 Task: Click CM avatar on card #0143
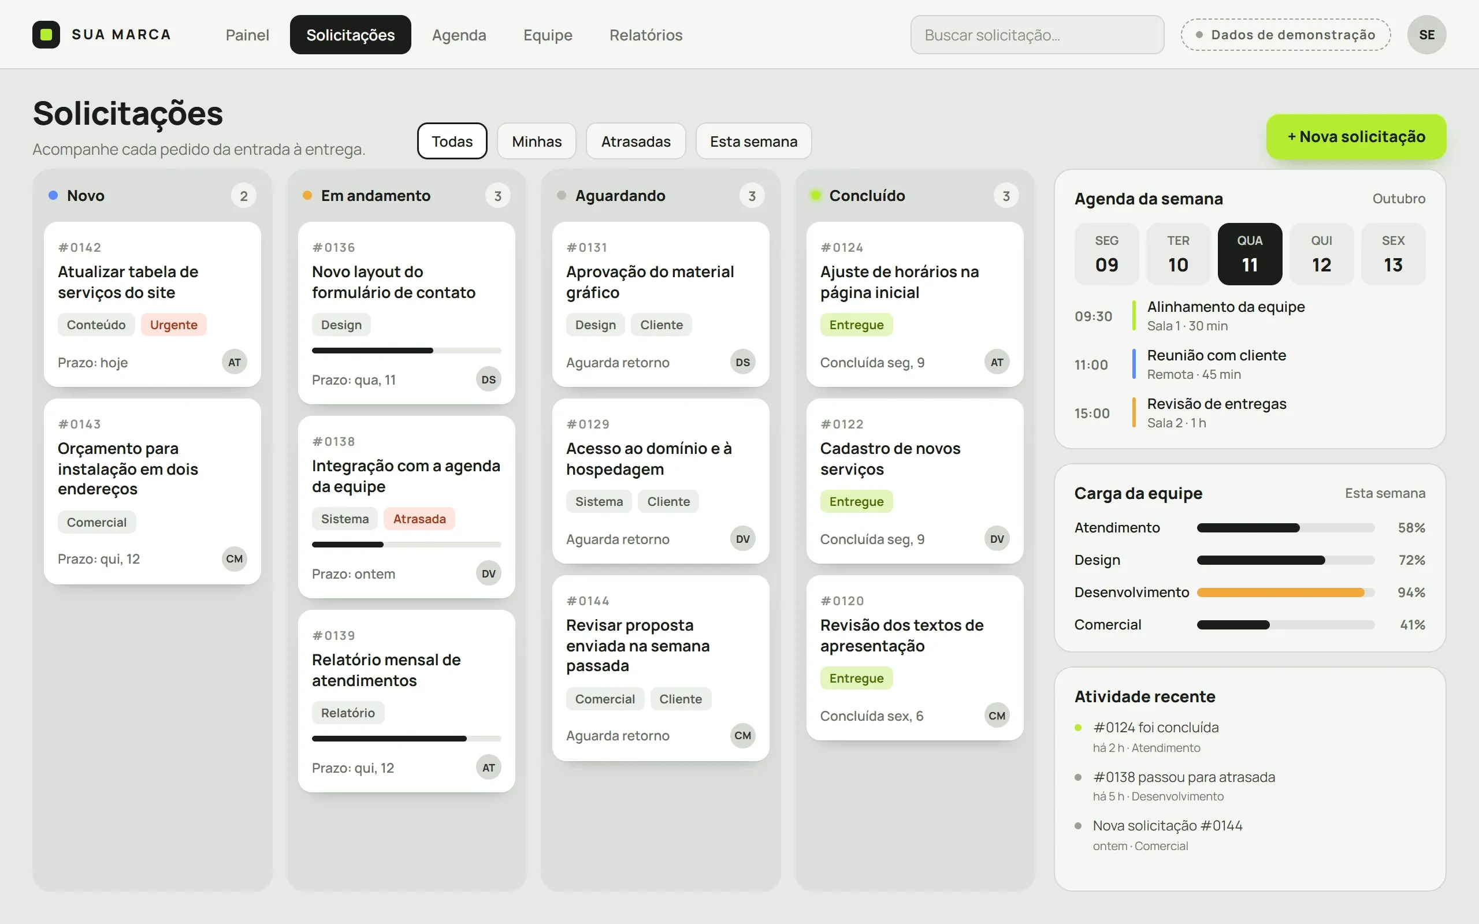click(x=234, y=558)
